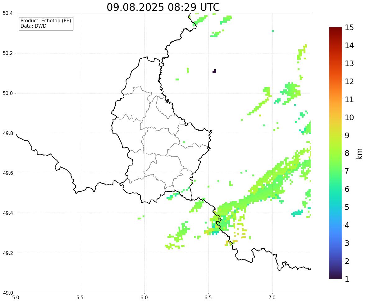Image resolution: width=366 pixels, height=303 pixels.
Task: Click latitude axis label 49.2
Action: click(8, 253)
